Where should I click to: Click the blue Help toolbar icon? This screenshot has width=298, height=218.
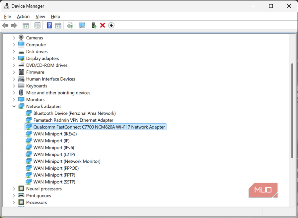tap(49, 25)
